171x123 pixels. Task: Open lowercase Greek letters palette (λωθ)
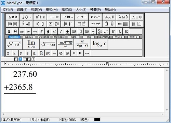pos(123,17)
